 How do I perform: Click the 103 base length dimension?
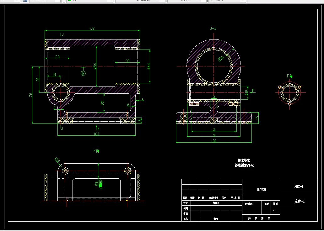pyautogui.click(x=96, y=134)
